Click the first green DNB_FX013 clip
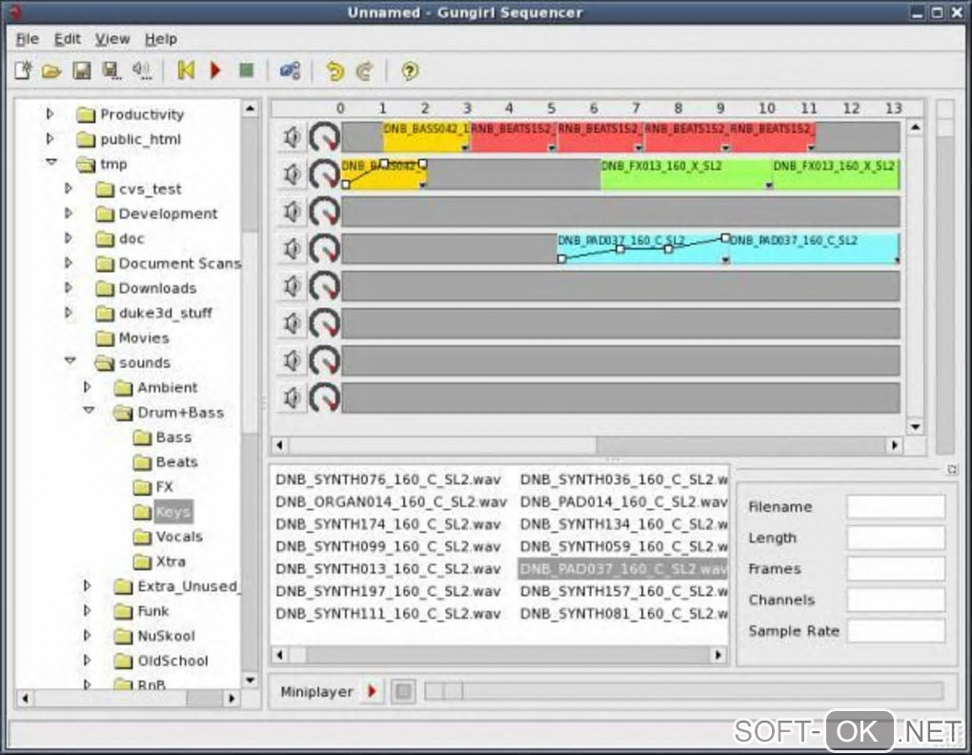 pyautogui.click(x=685, y=174)
